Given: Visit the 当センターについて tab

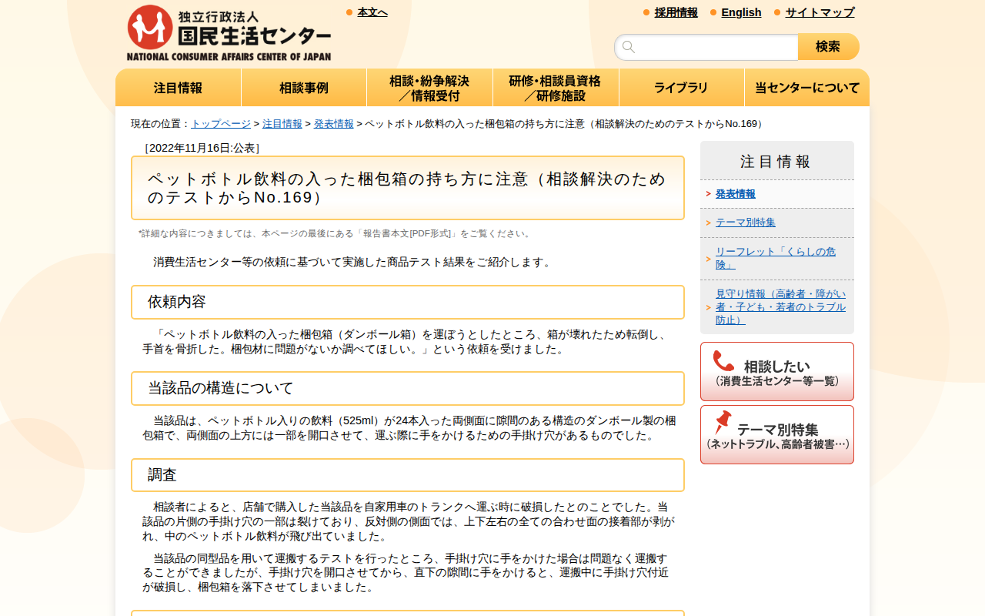Looking at the screenshot, I should click(806, 87).
